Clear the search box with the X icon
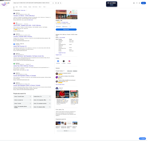The height and width of the screenshot is (141, 148). pos(53,3)
